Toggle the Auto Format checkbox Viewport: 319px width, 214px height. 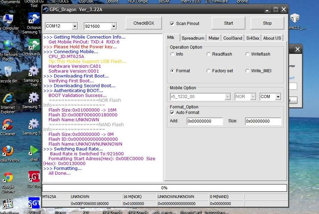pyautogui.click(x=172, y=113)
